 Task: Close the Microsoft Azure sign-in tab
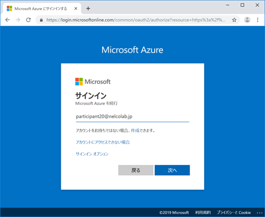75,8
